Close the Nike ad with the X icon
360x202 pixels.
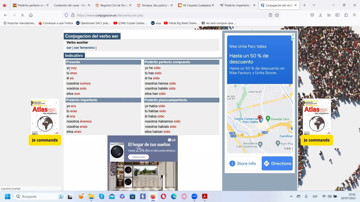pyautogui.click(x=293, y=35)
